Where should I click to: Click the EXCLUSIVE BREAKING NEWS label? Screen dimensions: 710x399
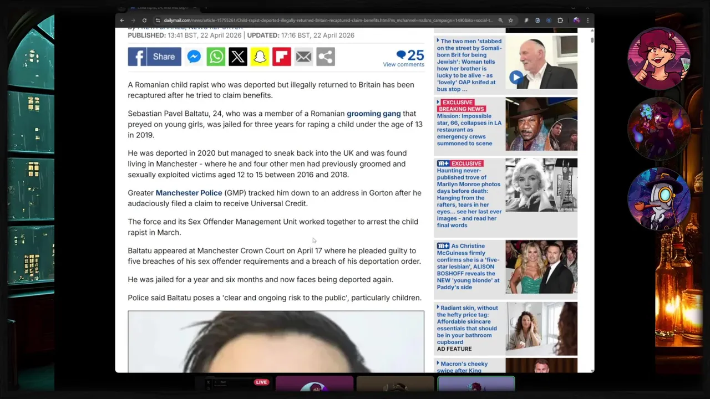461,106
